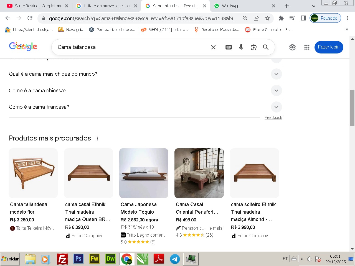The width and height of the screenshot is (355, 266).
Task: Expand 'Como é a cama francesa?' question
Action: 276,107
